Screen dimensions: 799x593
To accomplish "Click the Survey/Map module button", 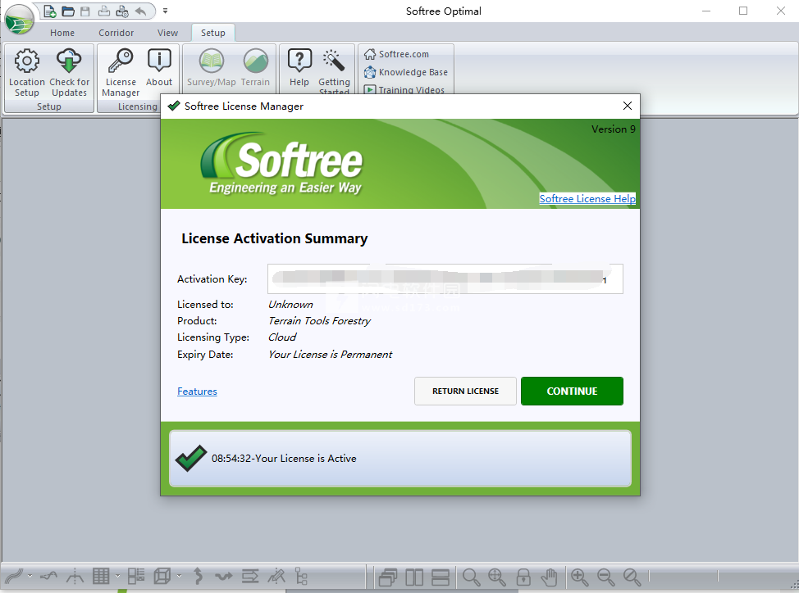I will click(212, 67).
